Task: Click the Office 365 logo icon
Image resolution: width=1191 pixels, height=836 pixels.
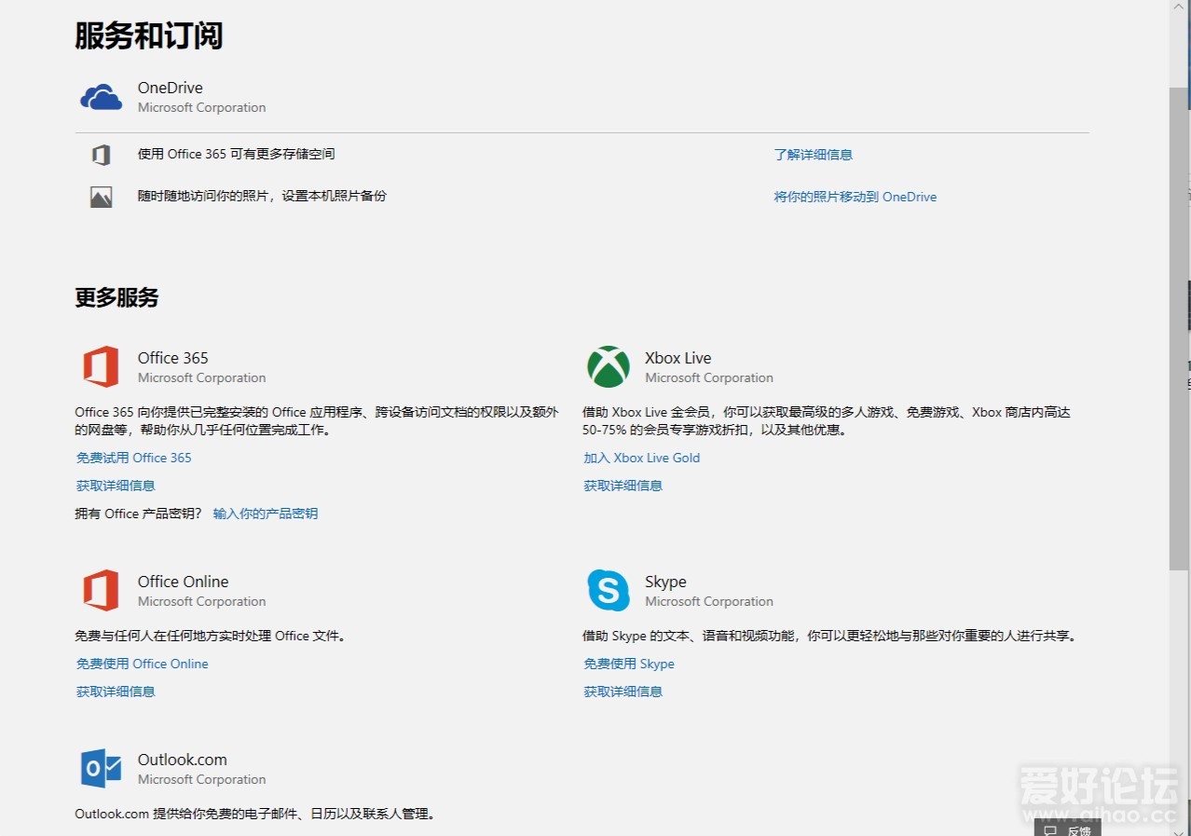Action: point(101,366)
